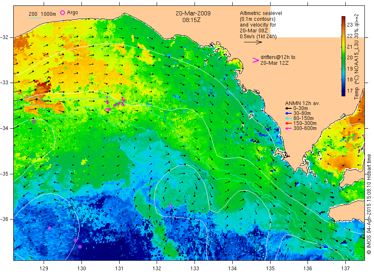Click the 0.5m/s (1kt 24h) scale text
Screen dimensions: 374x274
tap(258, 37)
